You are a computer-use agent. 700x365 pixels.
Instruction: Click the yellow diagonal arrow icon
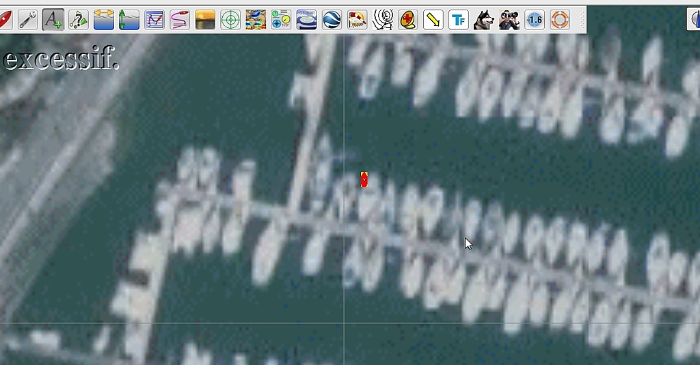click(433, 20)
